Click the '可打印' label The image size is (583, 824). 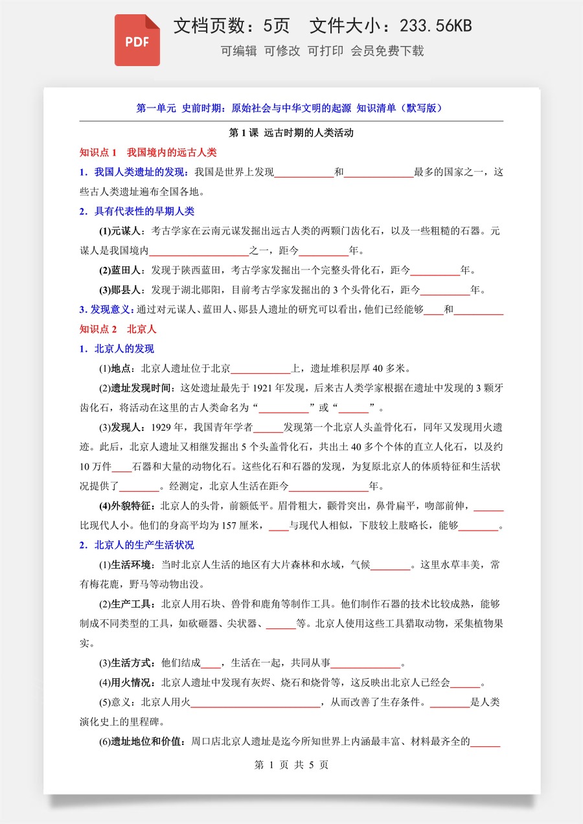(325, 51)
